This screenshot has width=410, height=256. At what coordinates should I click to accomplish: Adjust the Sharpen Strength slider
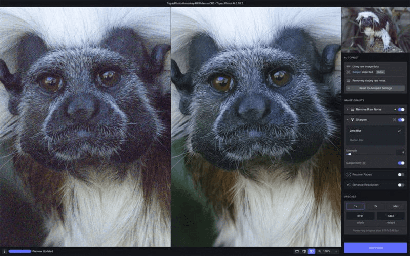click(x=350, y=154)
